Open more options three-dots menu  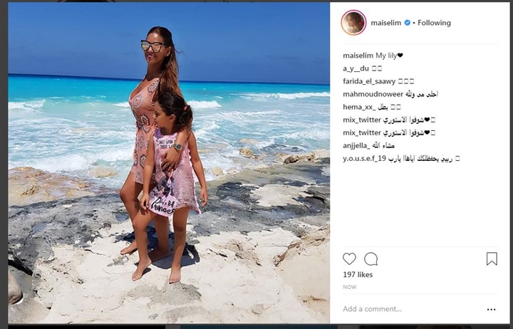pos(491,309)
